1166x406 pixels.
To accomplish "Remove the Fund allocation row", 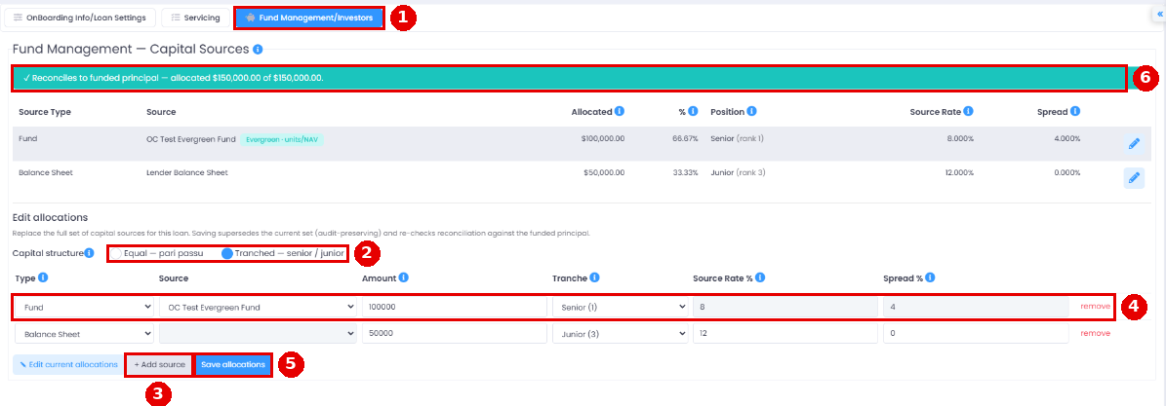I will click(x=1096, y=307).
